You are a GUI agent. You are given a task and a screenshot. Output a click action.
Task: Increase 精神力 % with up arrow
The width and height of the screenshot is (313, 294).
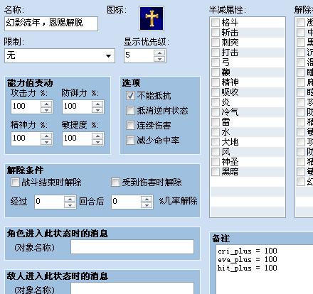(x=46, y=136)
